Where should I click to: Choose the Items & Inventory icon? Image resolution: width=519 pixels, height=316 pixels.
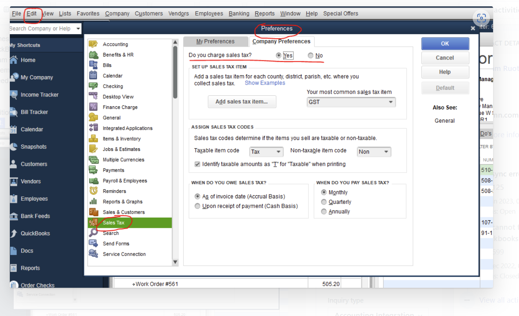click(93, 138)
